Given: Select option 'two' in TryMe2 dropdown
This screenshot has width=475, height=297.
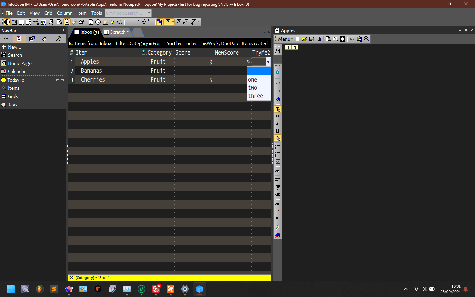Looking at the screenshot, I should [259, 88].
